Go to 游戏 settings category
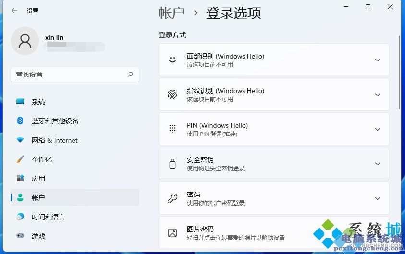The width and height of the screenshot is (405, 254). click(75, 236)
